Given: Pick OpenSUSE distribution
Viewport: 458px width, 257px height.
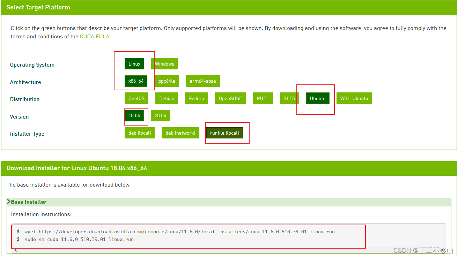Looking at the screenshot, I should click(230, 98).
